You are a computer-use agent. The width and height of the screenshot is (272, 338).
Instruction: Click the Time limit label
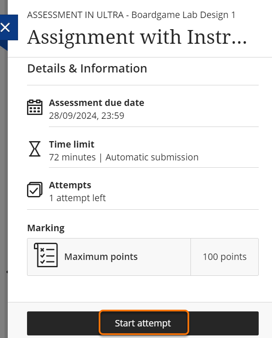[72, 145]
